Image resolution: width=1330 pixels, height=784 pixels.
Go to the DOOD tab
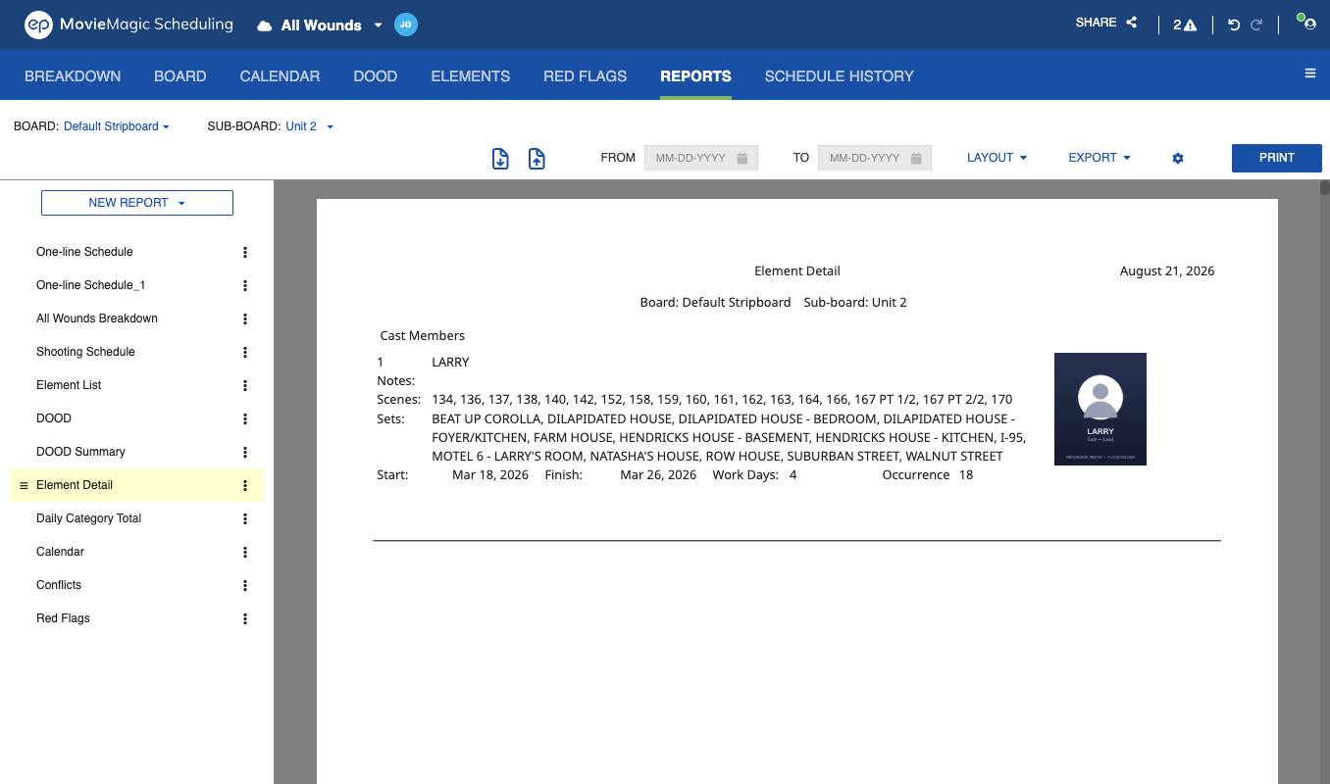(376, 75)
